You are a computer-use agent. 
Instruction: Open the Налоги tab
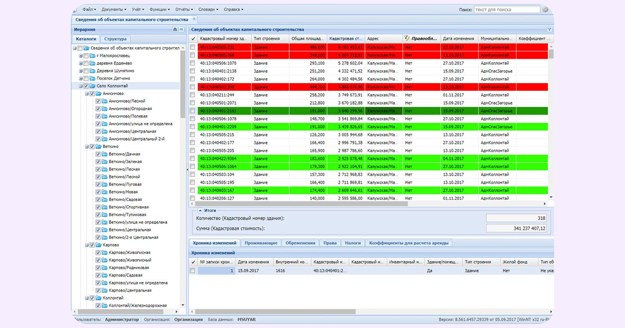353,243
